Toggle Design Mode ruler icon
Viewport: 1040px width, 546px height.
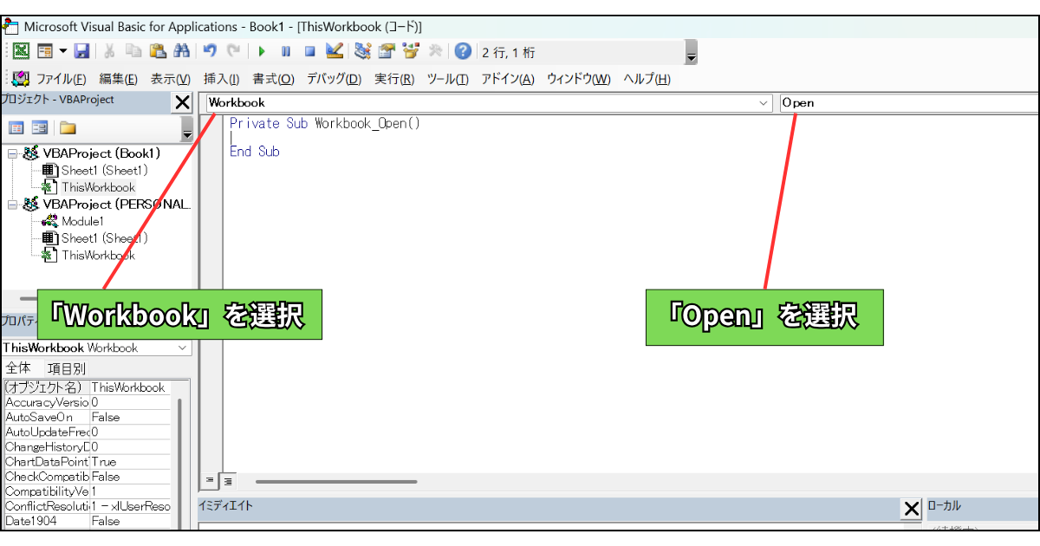tap(335, 51)
